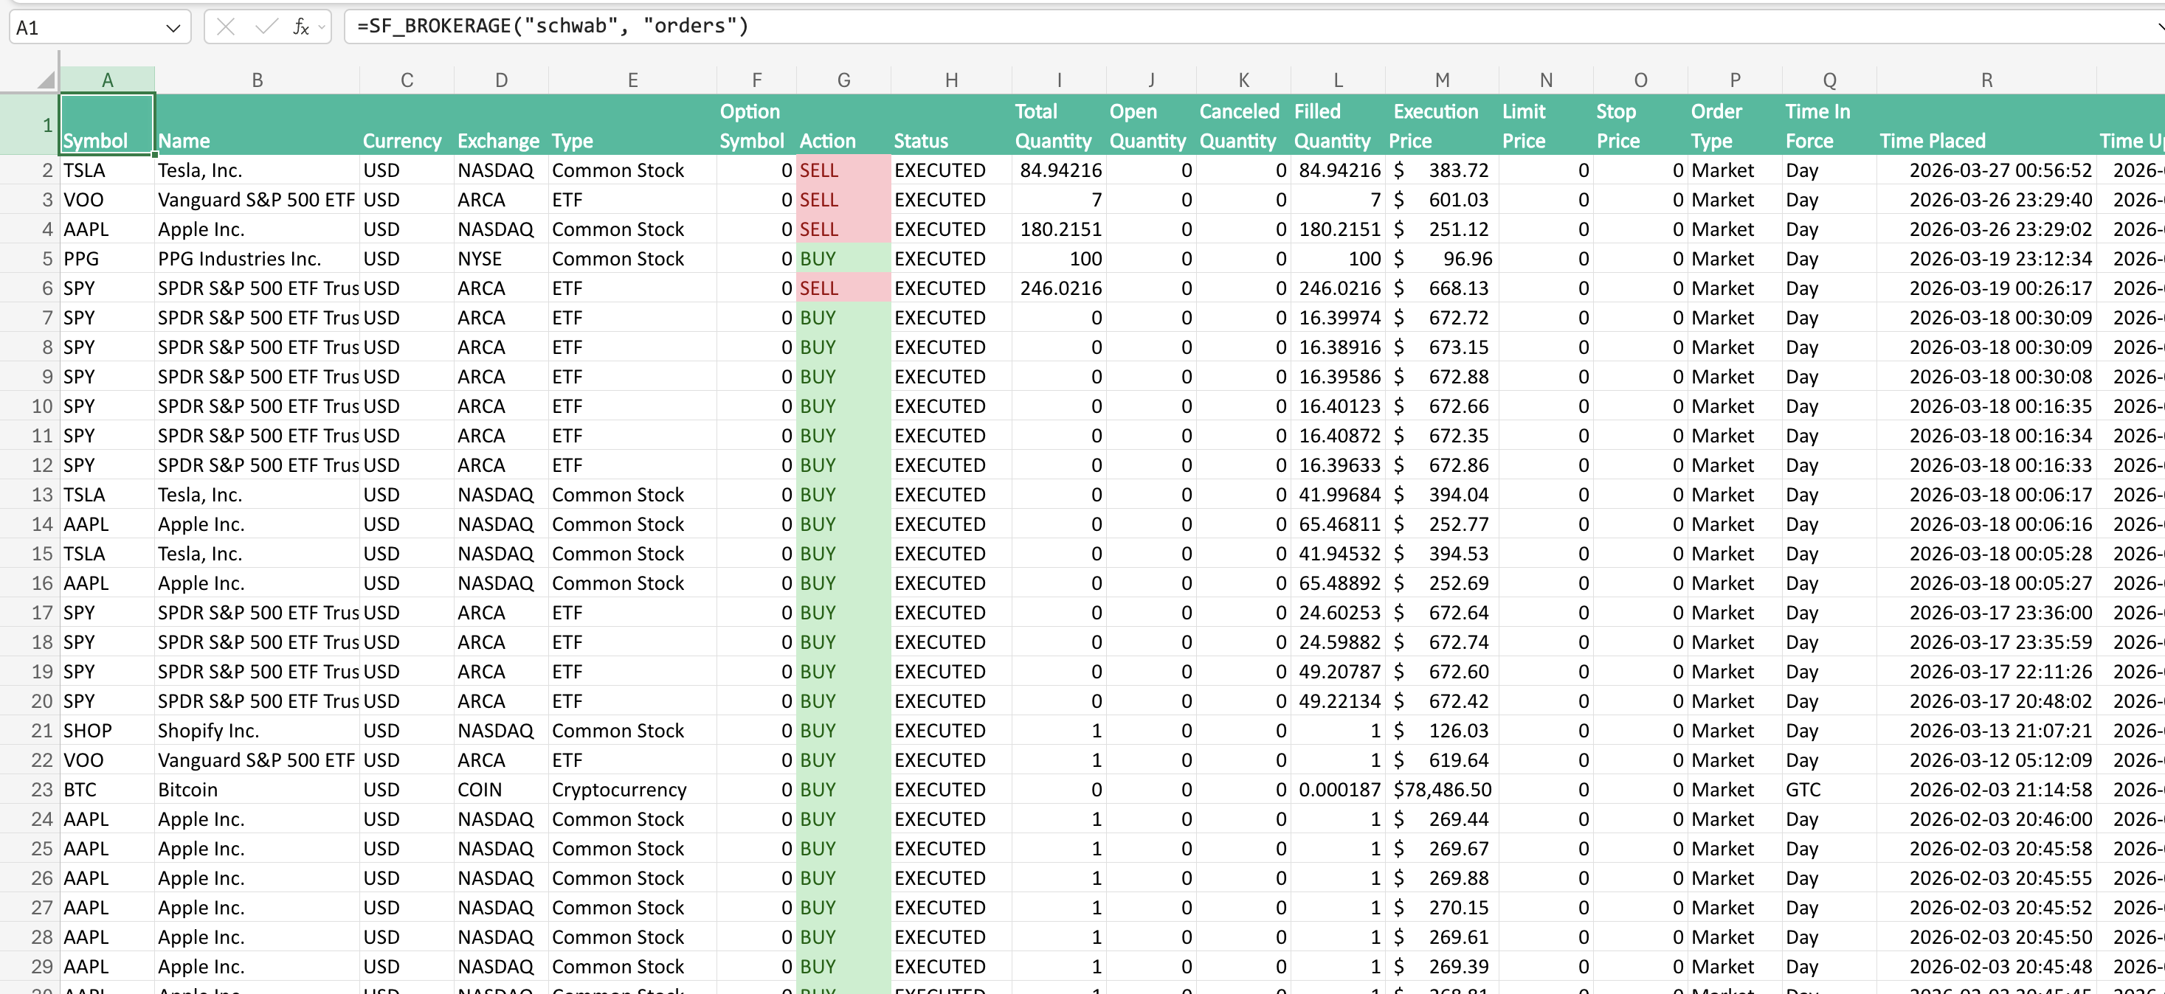The width and height of the screenshot is (2165, 994).
Task: Click the 383.72 execution price cell
Action: tap(1441, 170)
